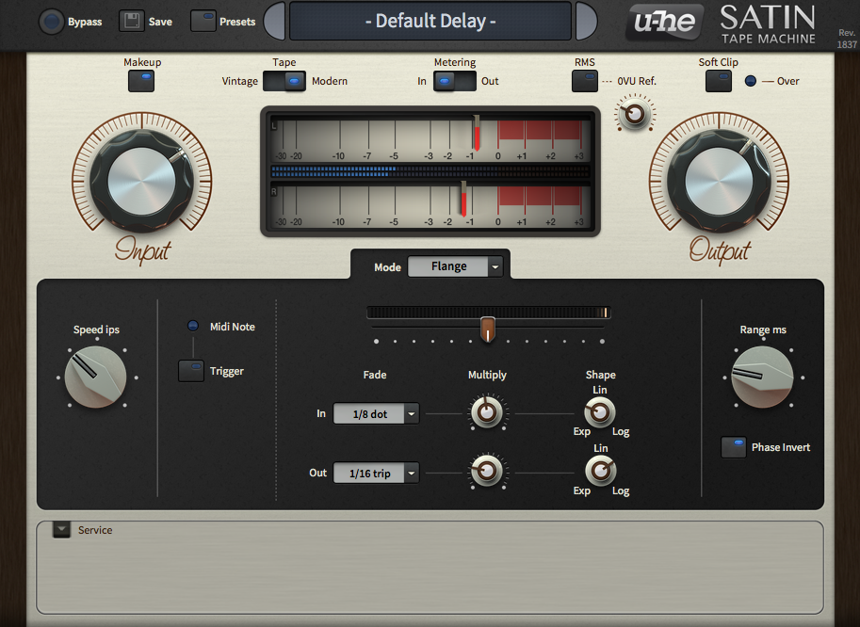Click the Vintage tape label

(239, 81)
